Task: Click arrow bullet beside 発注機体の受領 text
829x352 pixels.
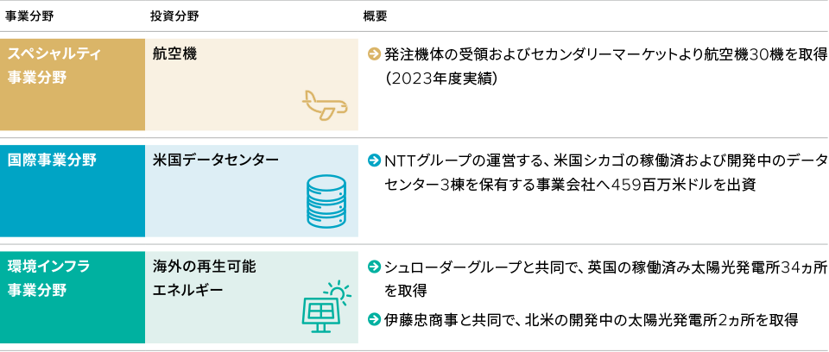Action: [x=374, y=53]
